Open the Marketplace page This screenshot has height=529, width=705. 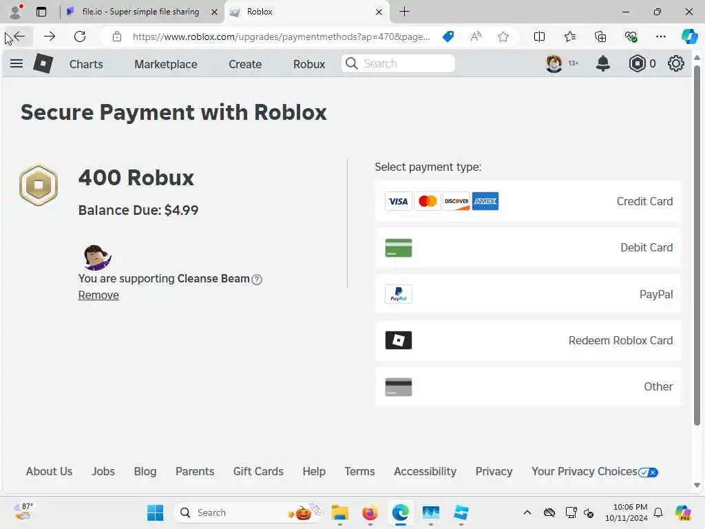[165, 64]
